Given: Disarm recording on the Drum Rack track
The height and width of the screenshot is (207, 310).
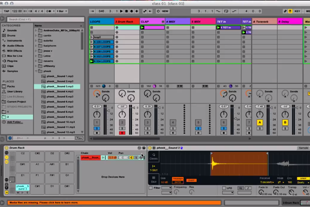Looking at the screenshot, I should [122, 133].
